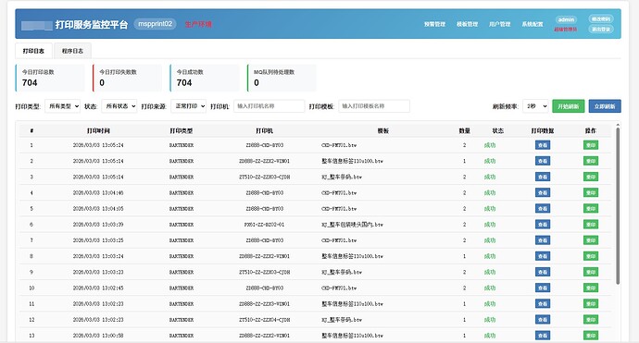Click the 打印机 column header
The height and width of the screenshot is (343, 639).
click(x=265, y=131)
